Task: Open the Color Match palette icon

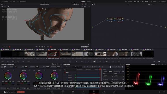Action: (x=8, y=62)
